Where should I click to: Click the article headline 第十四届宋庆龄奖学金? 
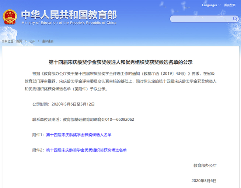(x=120, y=62)
